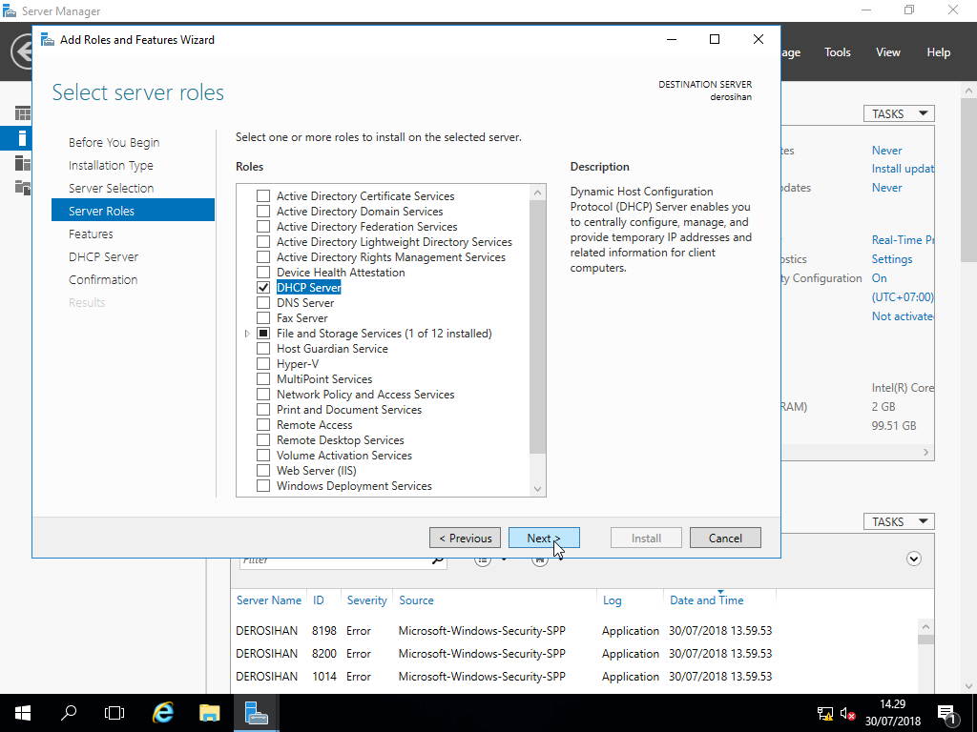Sort events by Server Name column
Viewport: 977px width, 732px height.
coord(268,600)
